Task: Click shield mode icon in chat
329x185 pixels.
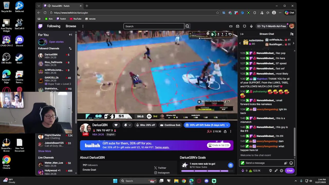Action: coord(270,171)
